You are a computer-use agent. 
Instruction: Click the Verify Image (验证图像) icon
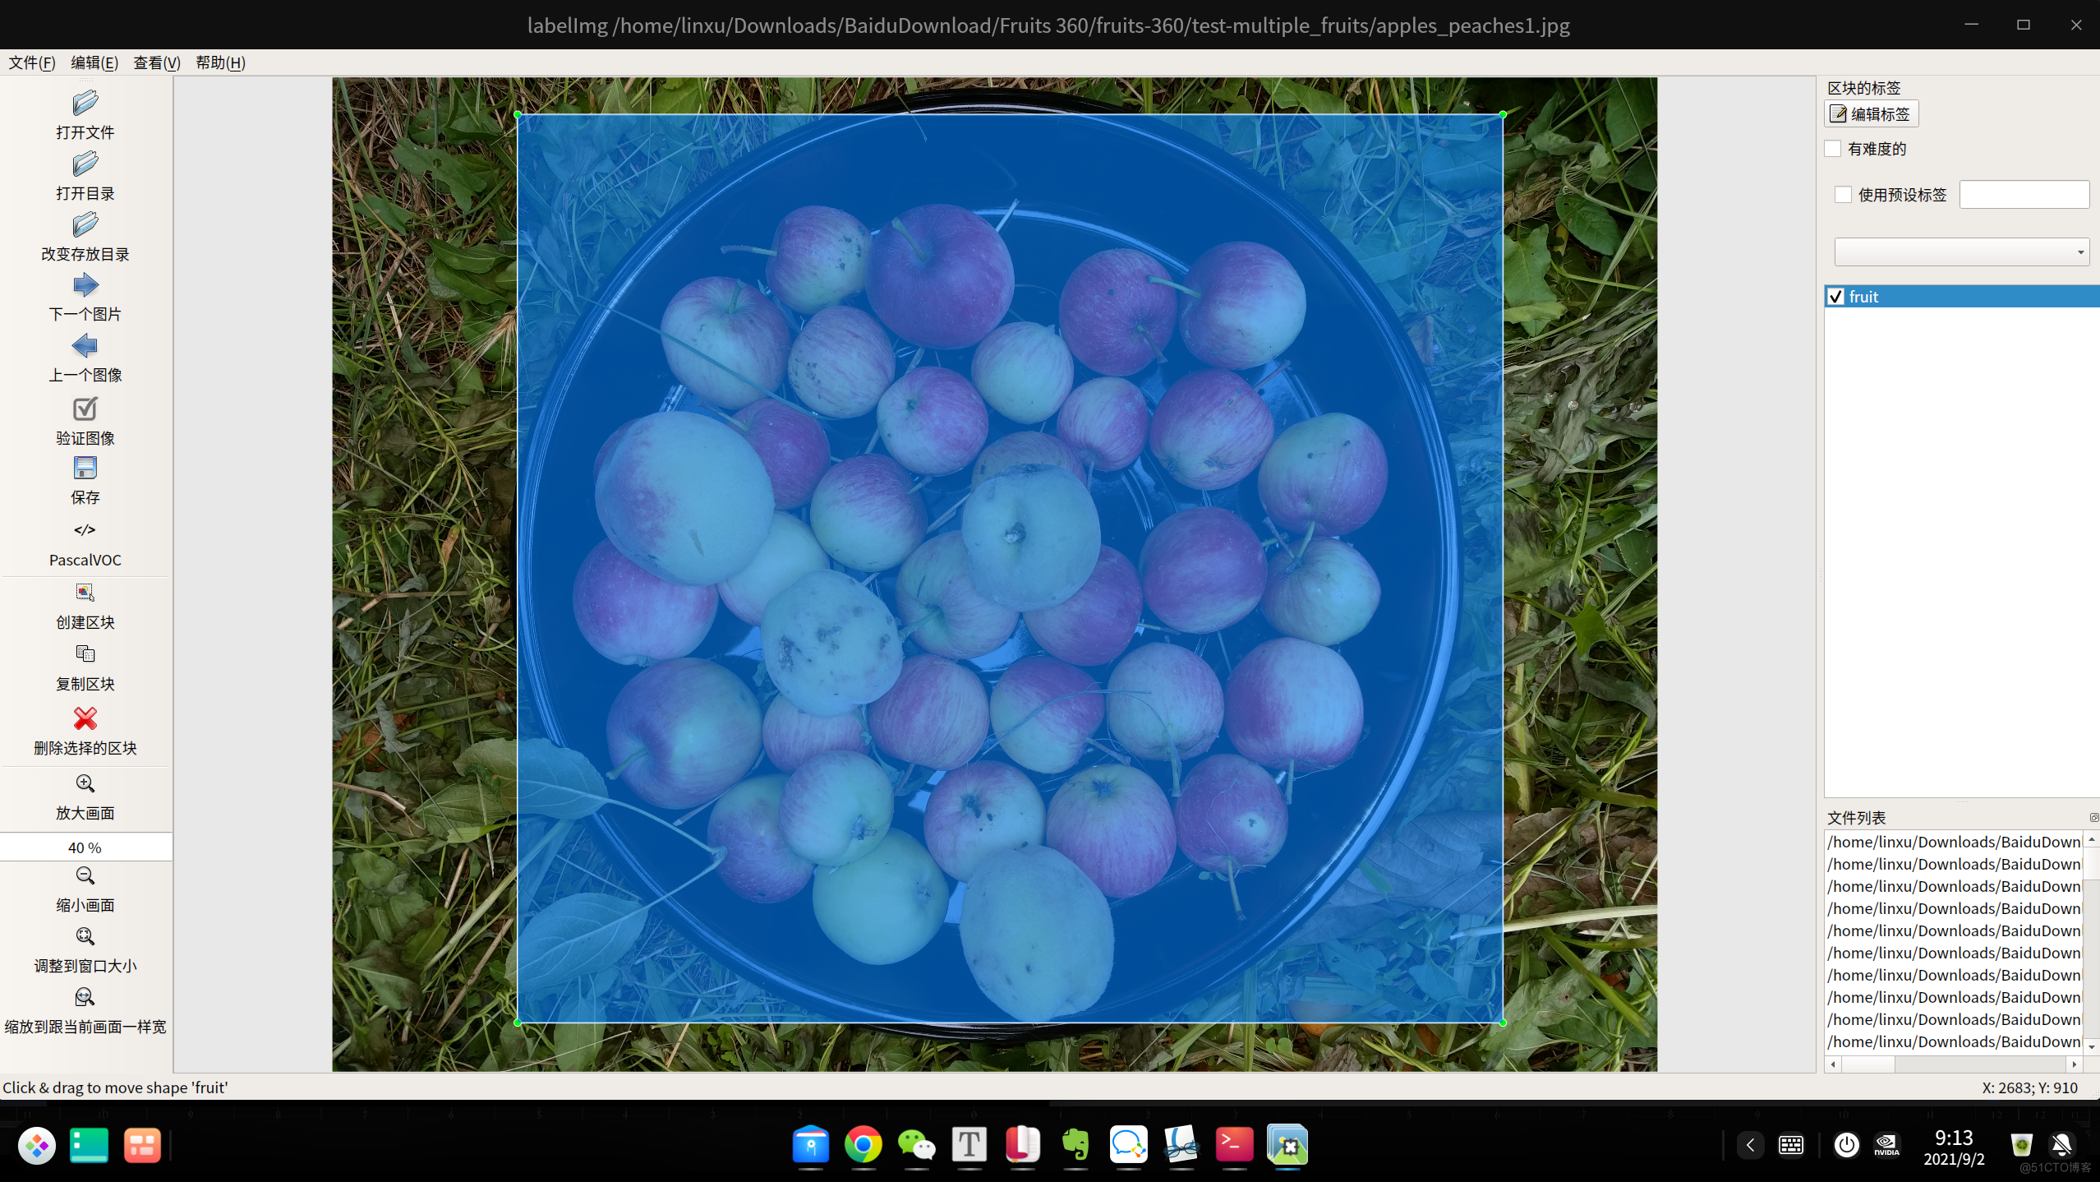(85, 409)
